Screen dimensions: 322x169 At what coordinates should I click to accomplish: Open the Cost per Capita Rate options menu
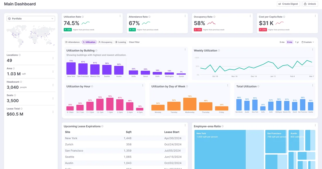coord(315,16)
